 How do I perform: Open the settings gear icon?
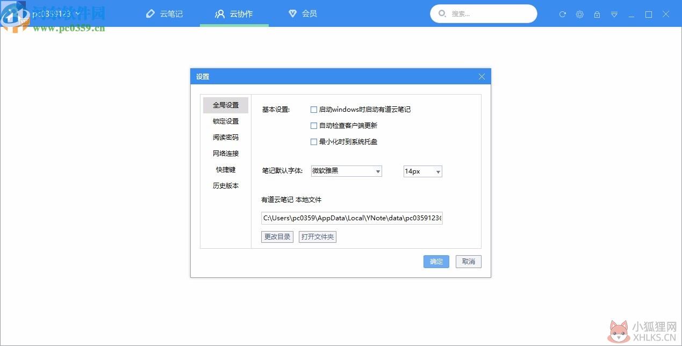580,15
